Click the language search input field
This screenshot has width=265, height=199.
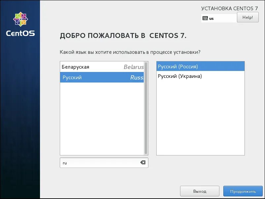[x=104, y=163]
